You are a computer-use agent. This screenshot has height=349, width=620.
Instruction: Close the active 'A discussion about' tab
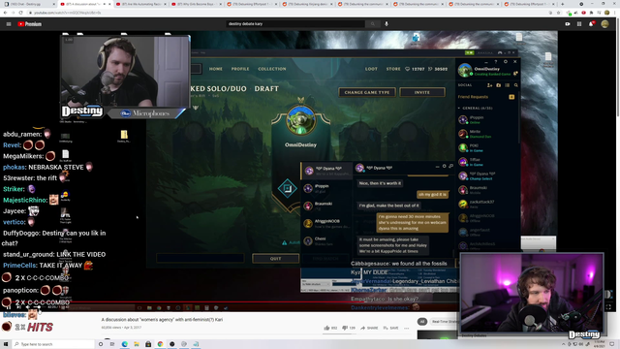(x=109, y=4)
